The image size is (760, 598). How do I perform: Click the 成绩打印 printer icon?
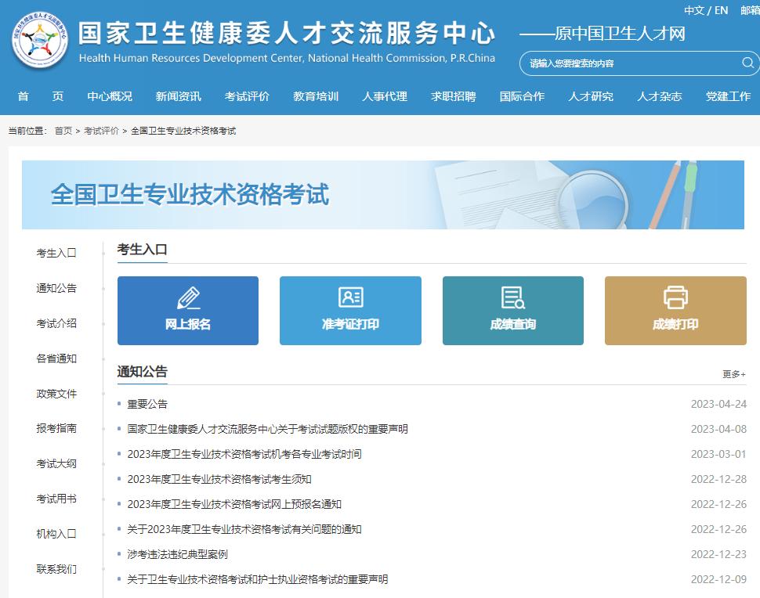[x=675, y=297]
